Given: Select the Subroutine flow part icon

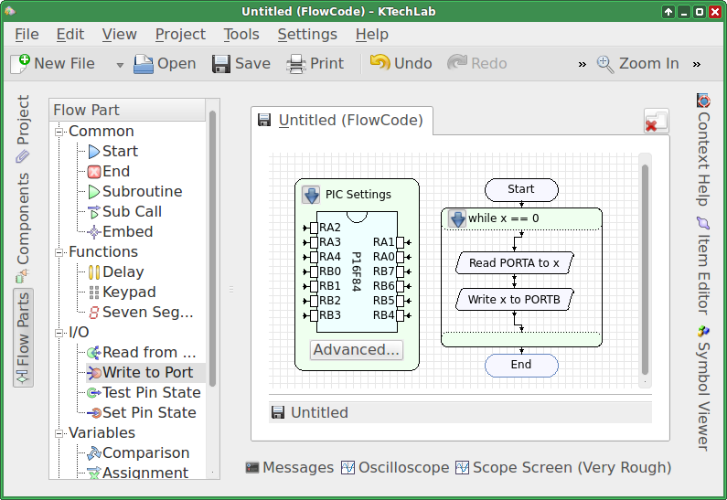Looking at the screenshot, I should point(94,192).
